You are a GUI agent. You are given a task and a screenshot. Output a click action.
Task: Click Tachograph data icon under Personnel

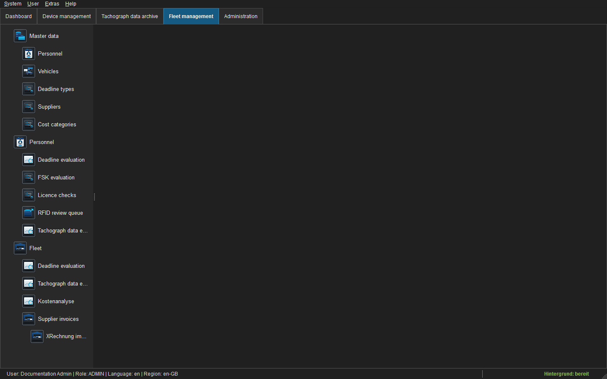point(29,230)
